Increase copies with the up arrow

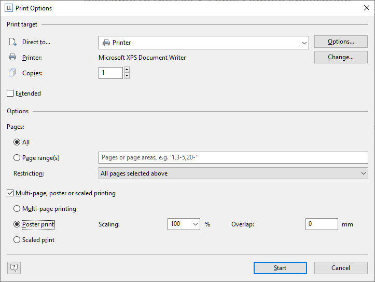127,70
